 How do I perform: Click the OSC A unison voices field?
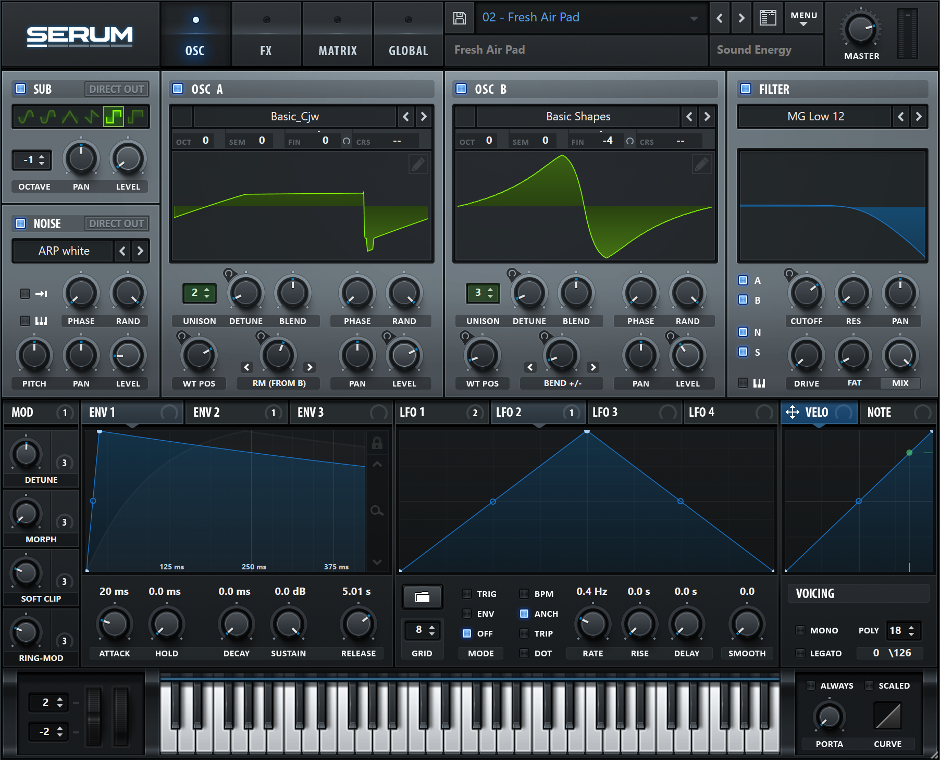tap(199, 293)
